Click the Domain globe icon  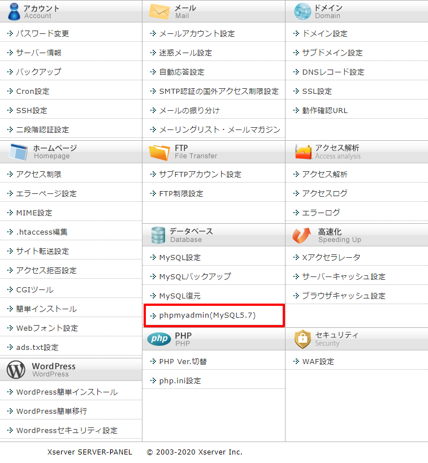[x=302, y=11]
